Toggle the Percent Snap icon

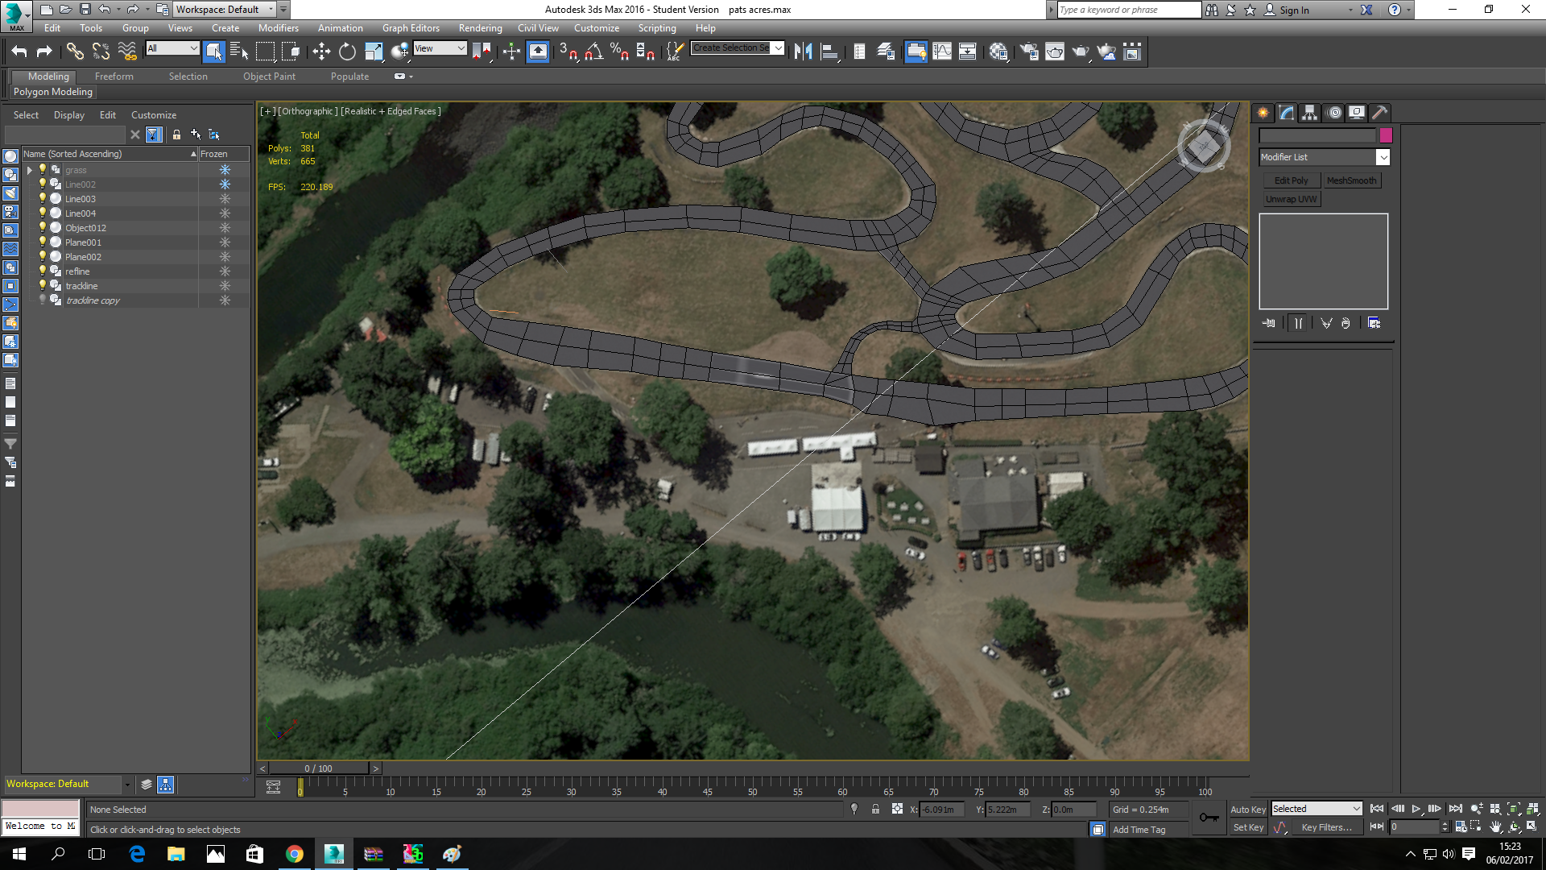pos(619,52)
